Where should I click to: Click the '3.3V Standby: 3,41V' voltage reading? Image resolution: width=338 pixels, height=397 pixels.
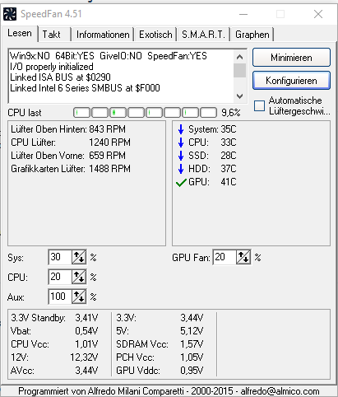pos(54,318)
